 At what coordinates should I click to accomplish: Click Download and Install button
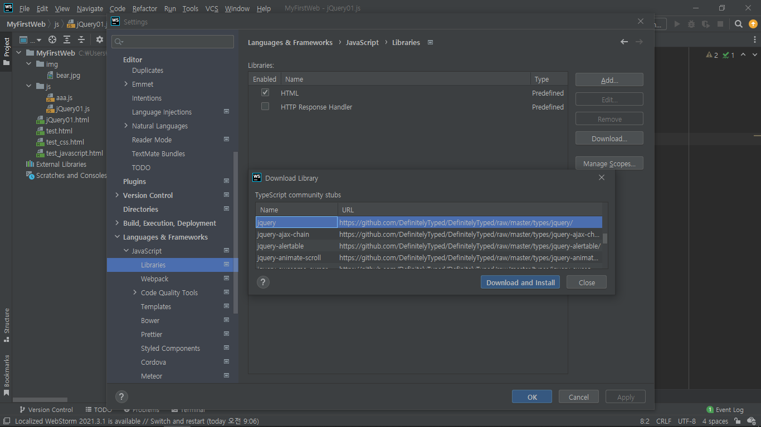click(520, 282)
